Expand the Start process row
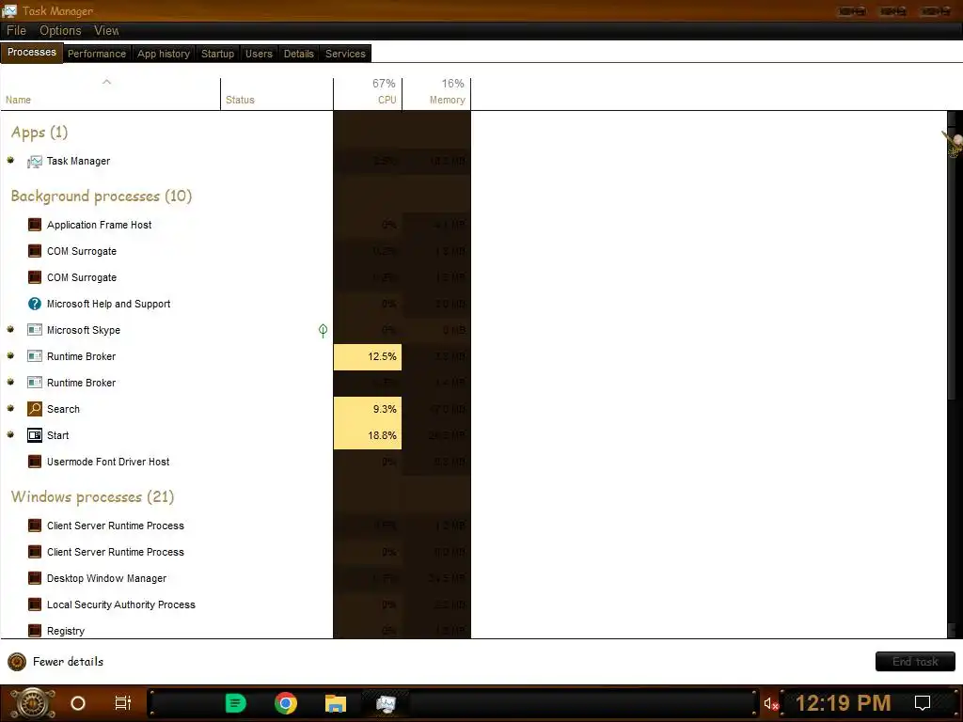Image resolution: width=963 pixels, height=722 pixels. (10, 435)
